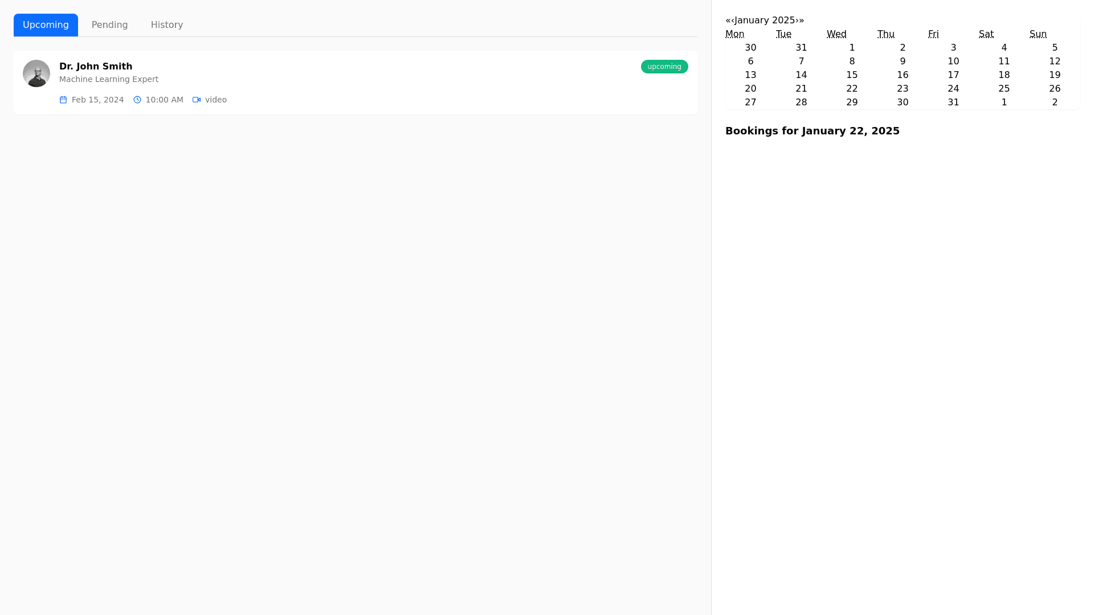Jump to next year with double-right arrow
This screenshot has height=615, width=1094.
tap(802, 20)
